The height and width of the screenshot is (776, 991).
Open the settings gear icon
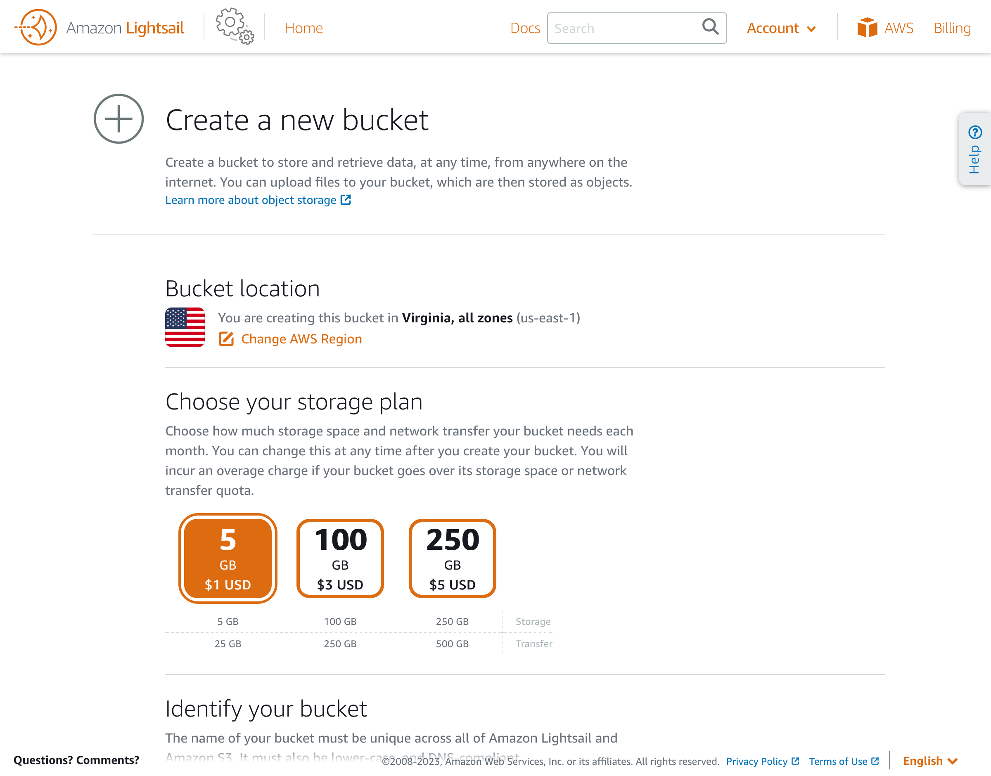click(233, 27)
